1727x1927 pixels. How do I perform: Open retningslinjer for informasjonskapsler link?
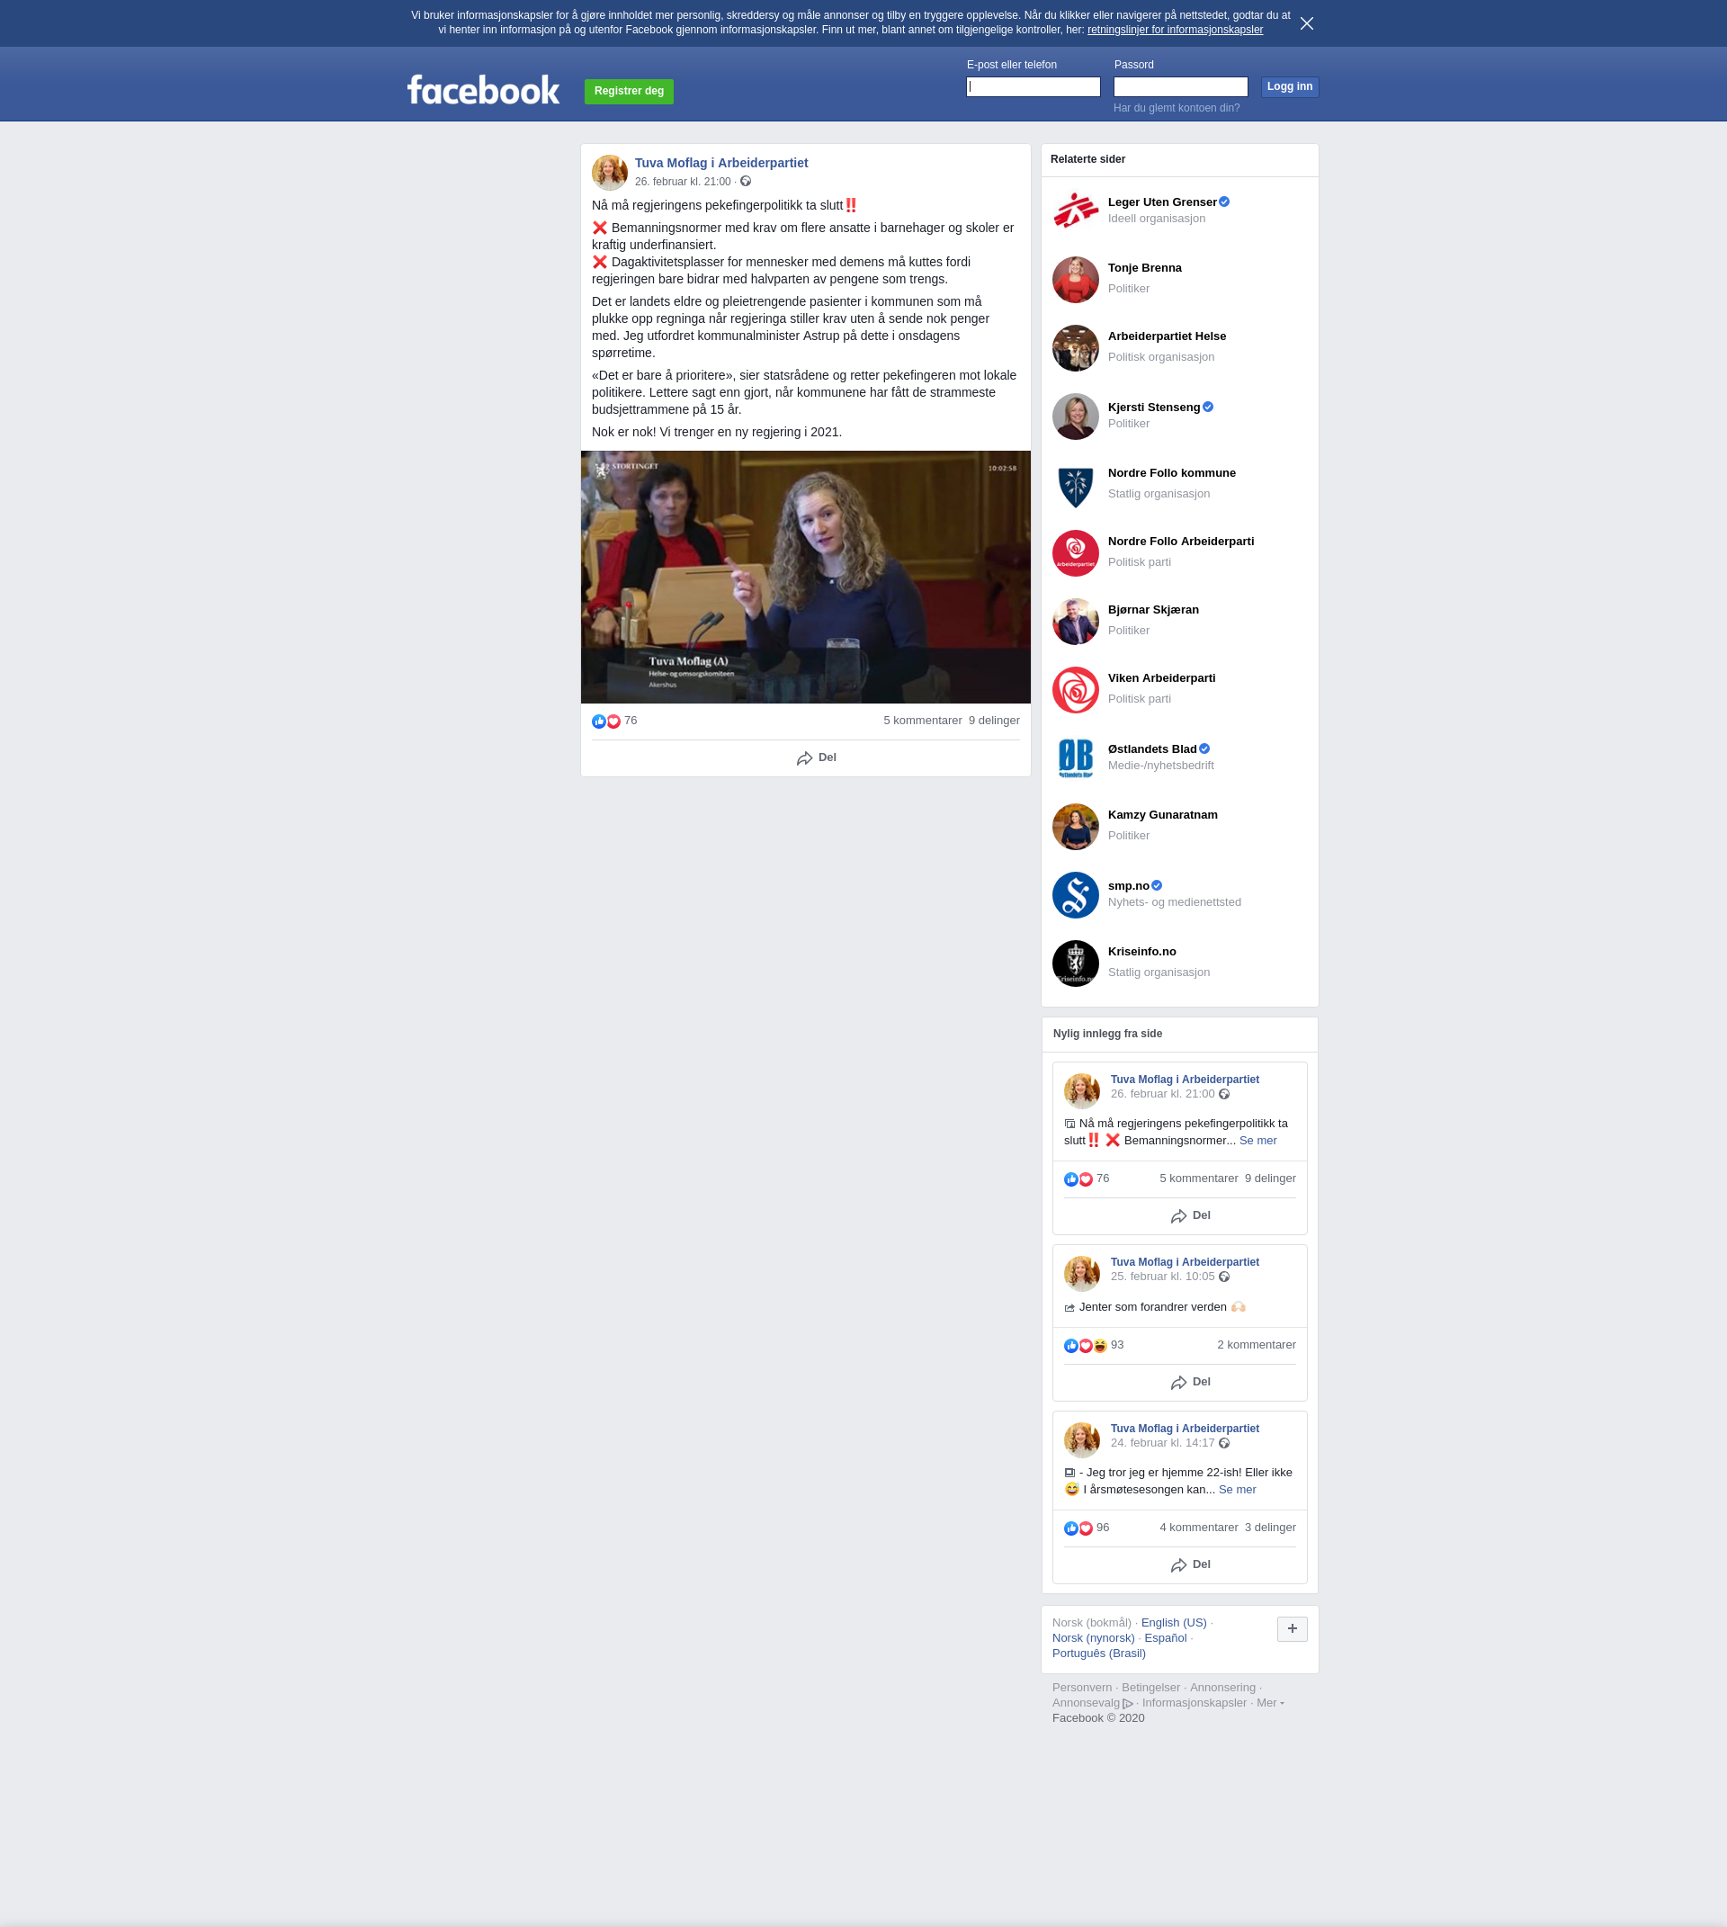1175,30
